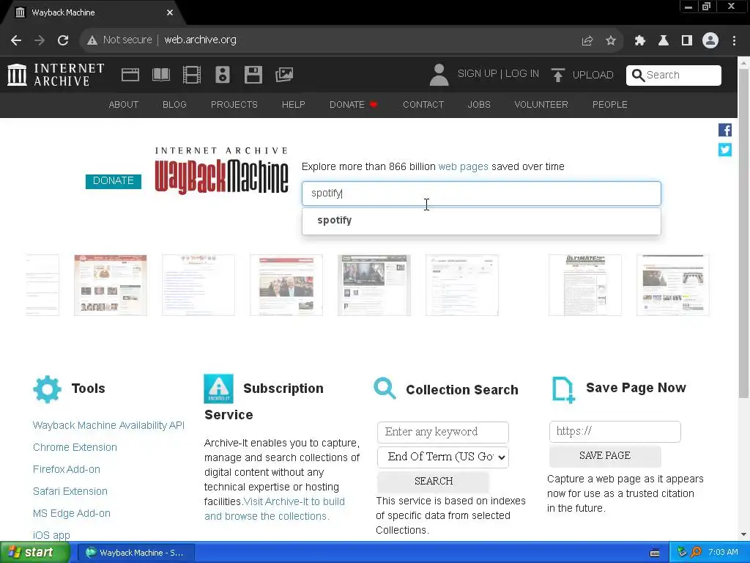The width and height of the screenshot is (750, 563).
Task: Open Chrome Extension link
Action: [75, 447]
